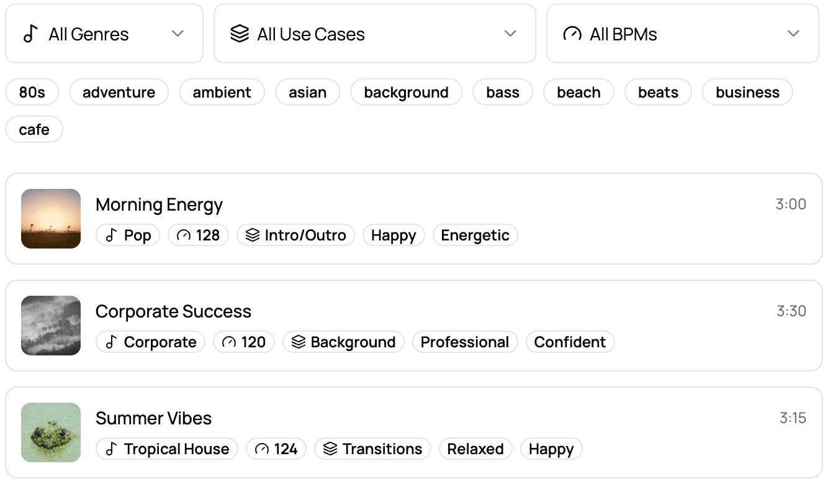Open the All Use Cases dropdown chevron

(x=510, y=34)
